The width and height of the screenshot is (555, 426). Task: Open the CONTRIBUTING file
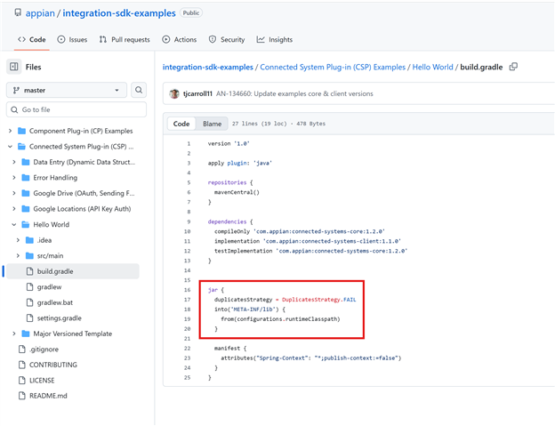pos(53,365)
